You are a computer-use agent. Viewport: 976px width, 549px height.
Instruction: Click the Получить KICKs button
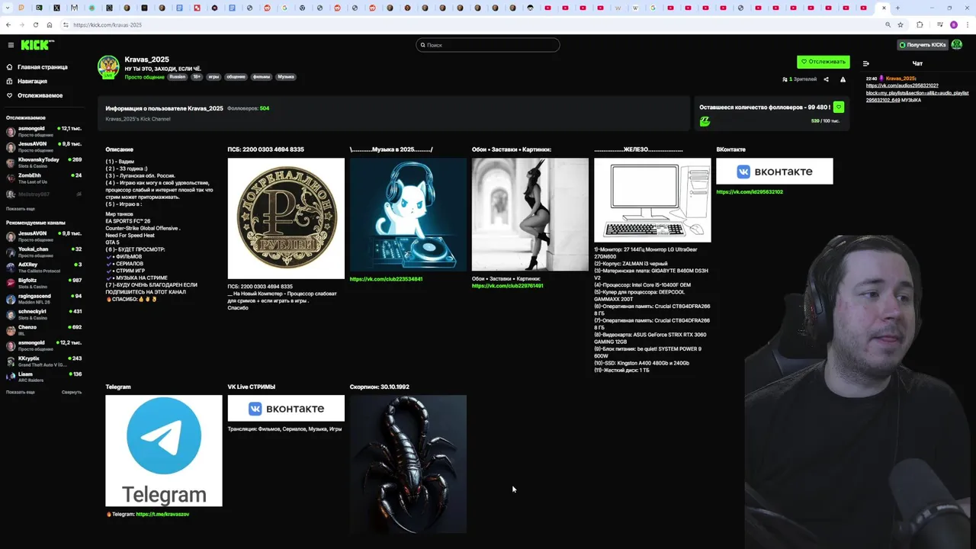[923, 45]
